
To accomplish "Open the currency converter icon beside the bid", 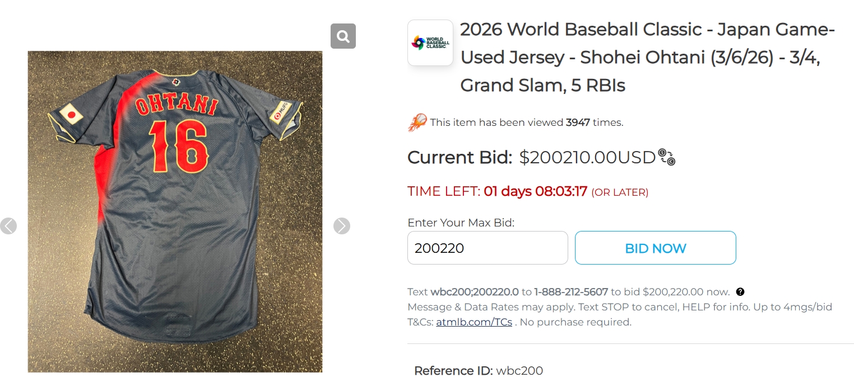I will [667, 157].
